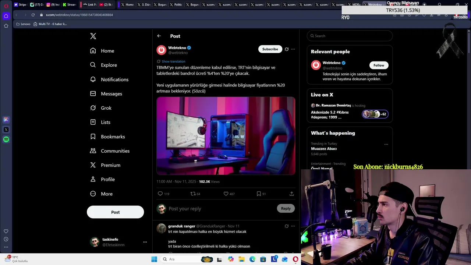The image size is (471, 265).
Task: Open File Explorer from taskbar
Action: tap(241, 259)
